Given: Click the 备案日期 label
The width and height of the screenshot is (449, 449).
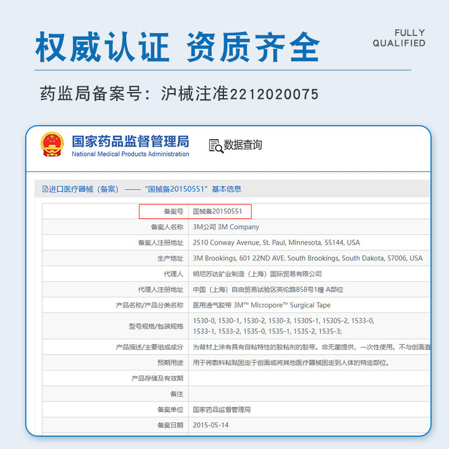Looking at the screenshot, I should pos(171,425).
